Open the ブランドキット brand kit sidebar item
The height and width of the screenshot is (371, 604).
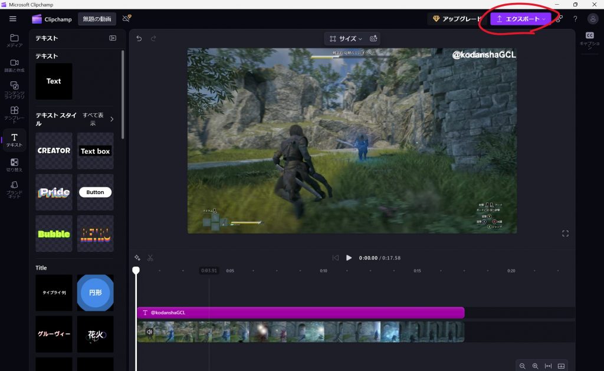pos(14,189)
